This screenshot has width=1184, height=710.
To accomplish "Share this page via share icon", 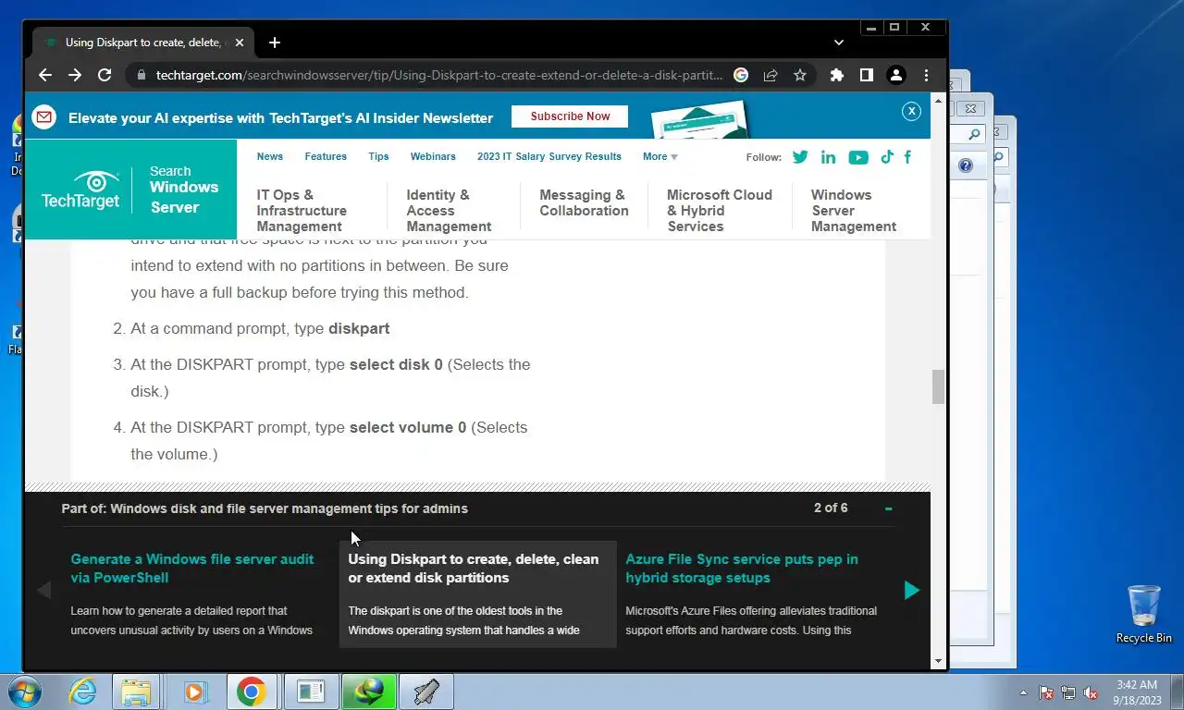I will coord(771,76).
